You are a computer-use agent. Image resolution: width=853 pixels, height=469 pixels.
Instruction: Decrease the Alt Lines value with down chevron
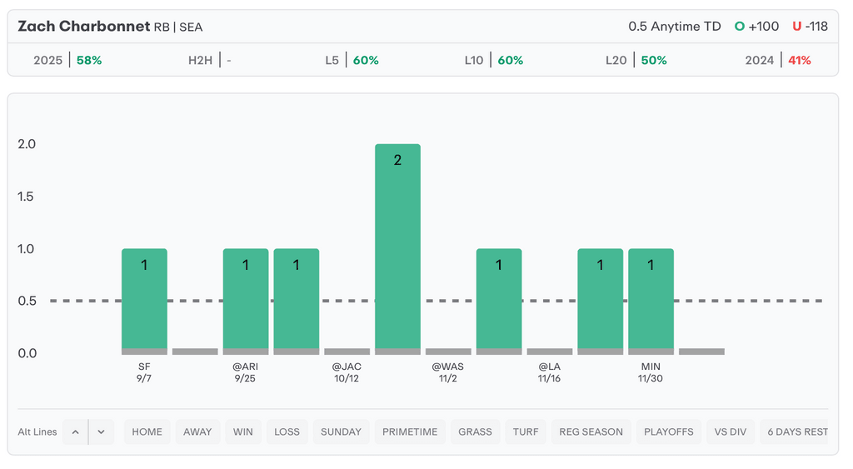tap(101, 432)
